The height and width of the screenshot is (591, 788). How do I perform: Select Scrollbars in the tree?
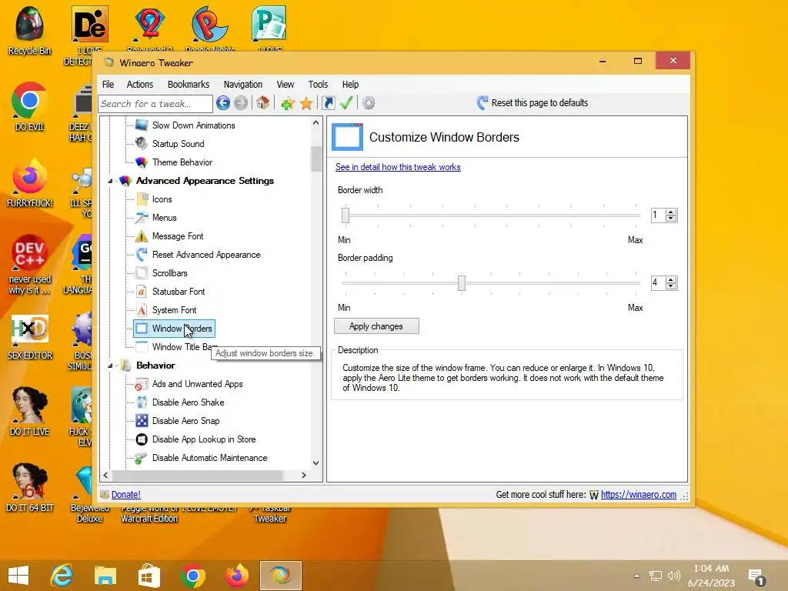click(169, 273)
